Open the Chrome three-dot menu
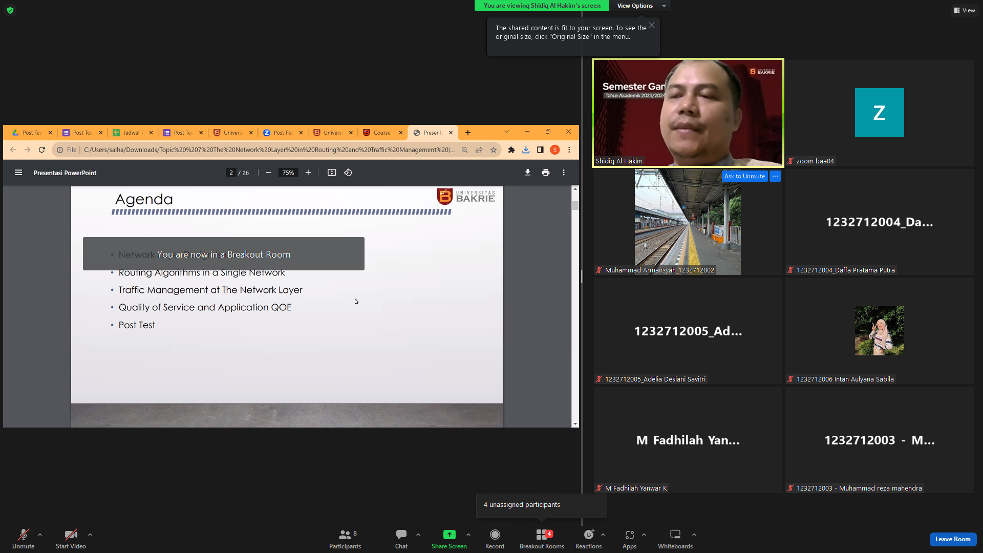The width and height of the screenshot is (983, 553). coord(569,150)
